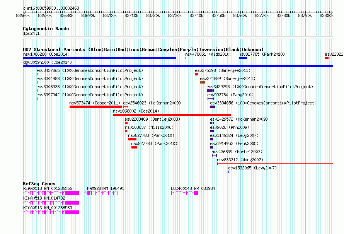Click the esv3394056 purple inversion block
344x234 pixels.
pyautogui.click(x=213, y=107)
